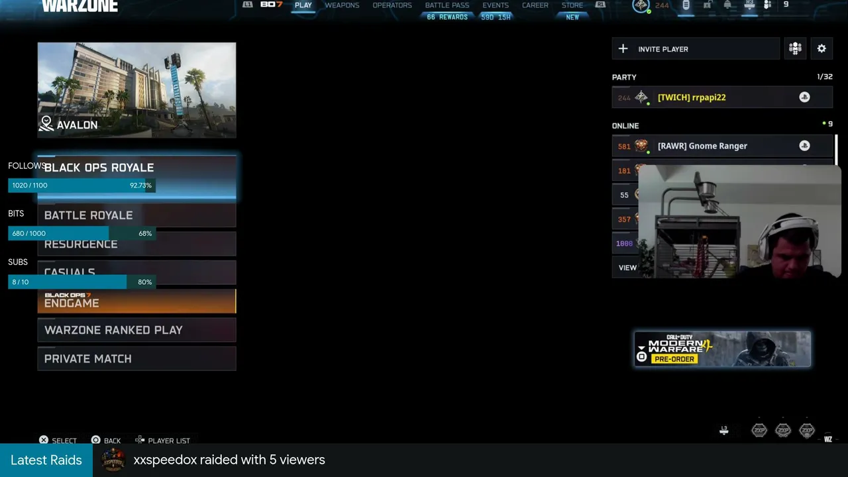Click the L1 previous-tab bumper icon
Screen dimensions: 848x477
coord(248,5)
